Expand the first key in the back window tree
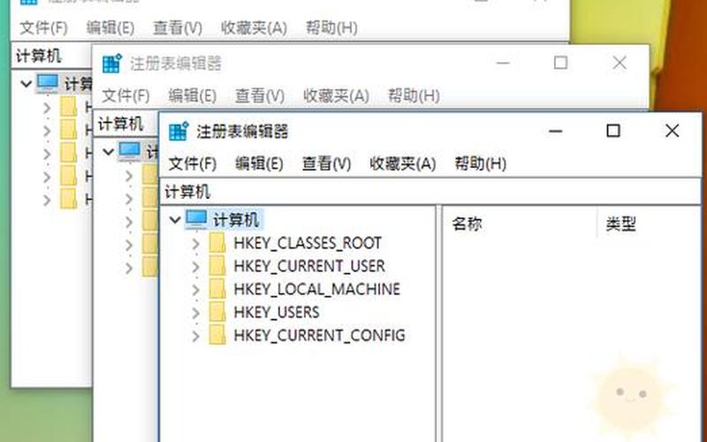Screen dimensions: 707x442 pyautogui.click(x=47, y=108)
